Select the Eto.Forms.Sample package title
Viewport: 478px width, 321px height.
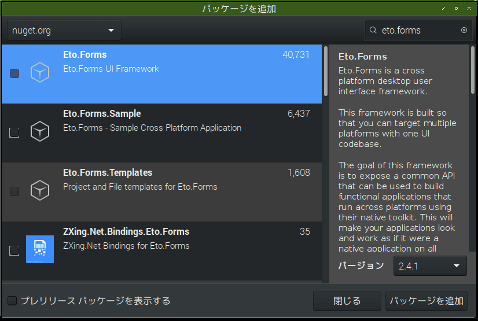point(102,113)
